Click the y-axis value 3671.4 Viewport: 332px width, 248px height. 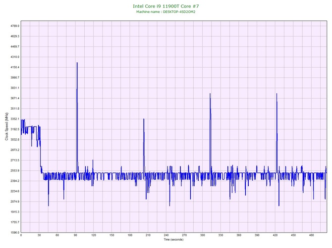click(x=15, y=98)
